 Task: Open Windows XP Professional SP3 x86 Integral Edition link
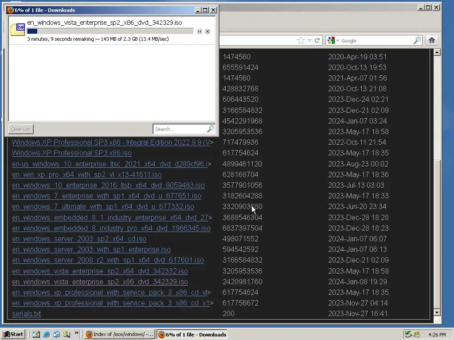point(110,142)
